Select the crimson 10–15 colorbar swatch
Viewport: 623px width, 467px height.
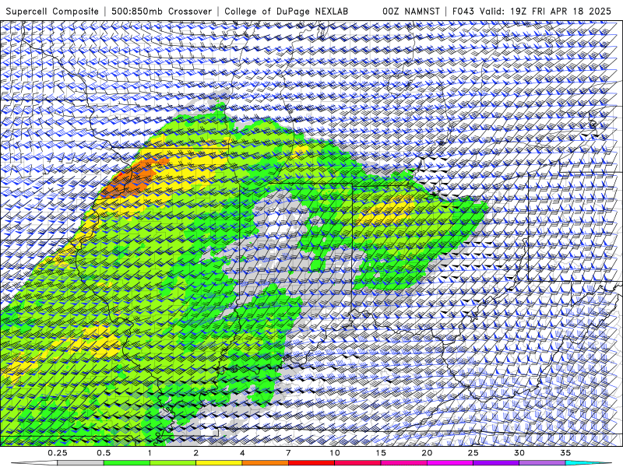357,463
